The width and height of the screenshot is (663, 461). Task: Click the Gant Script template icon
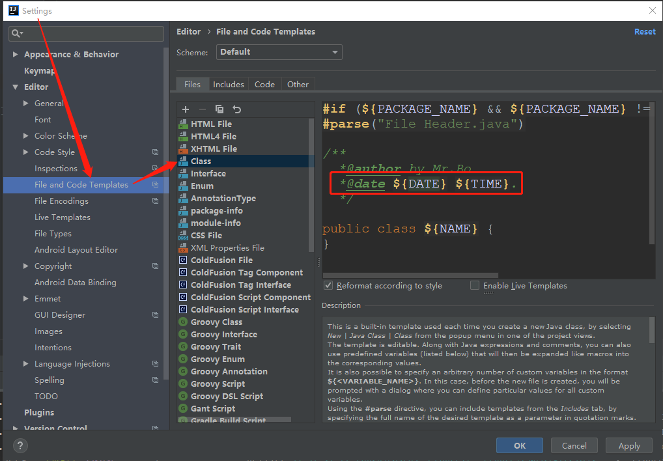click(183, 409)
